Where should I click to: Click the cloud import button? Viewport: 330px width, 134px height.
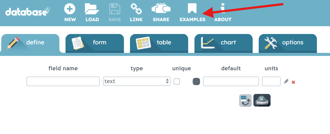pos(262,100)
